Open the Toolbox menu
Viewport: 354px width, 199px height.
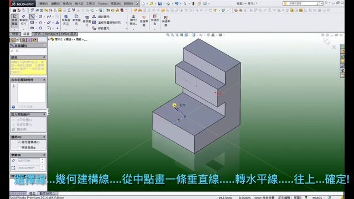click(103, 4)
